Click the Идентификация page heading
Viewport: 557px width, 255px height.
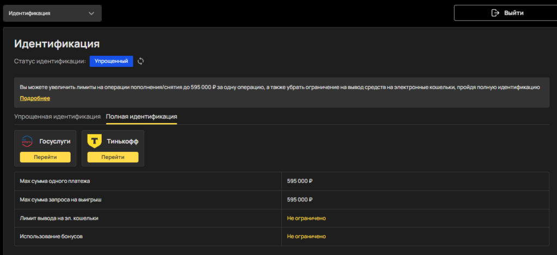click(57, 44)
